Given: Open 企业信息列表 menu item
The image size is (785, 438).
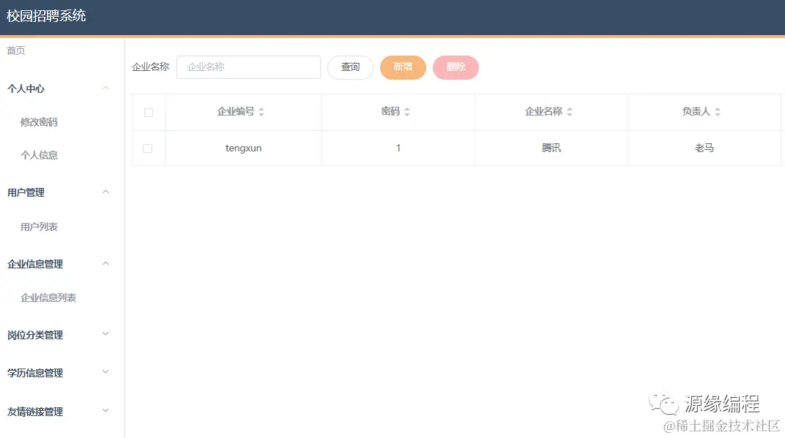Looking at the screenshot, I should coord(48,298).
